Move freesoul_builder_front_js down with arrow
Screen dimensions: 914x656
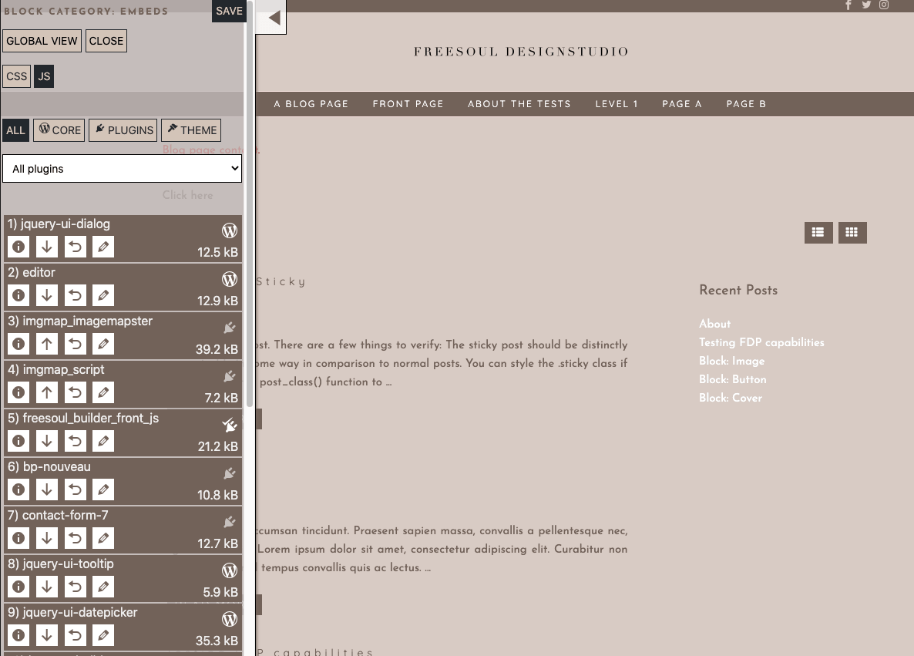pyautogui.click(x=47, y=441)
